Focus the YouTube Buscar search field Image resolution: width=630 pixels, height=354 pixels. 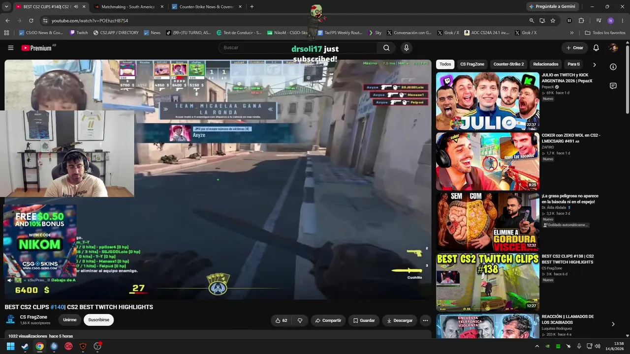[298, 48]
